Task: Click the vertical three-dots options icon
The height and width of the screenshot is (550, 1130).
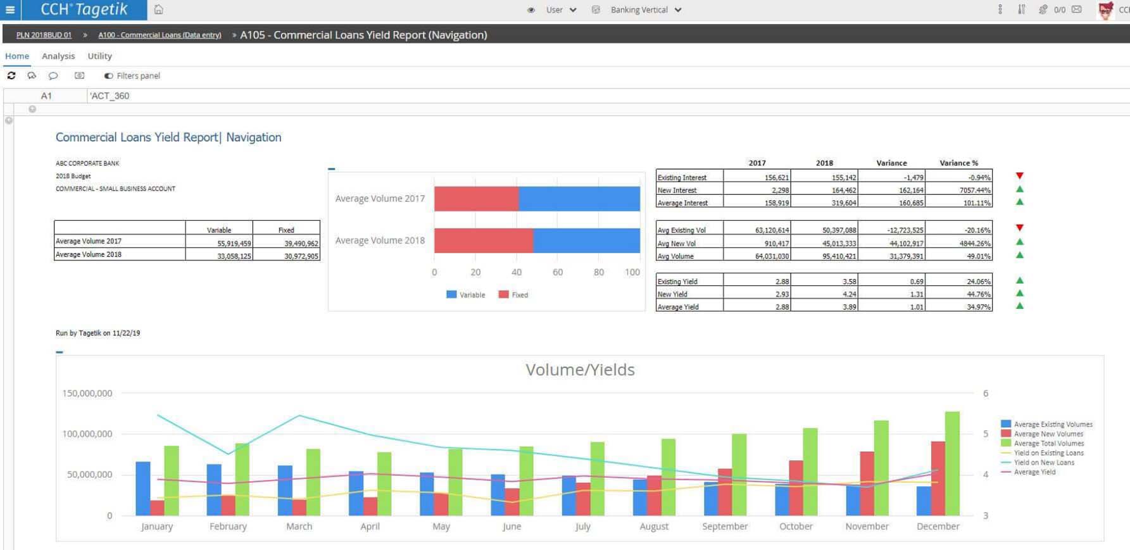Action: point(1000,9)
